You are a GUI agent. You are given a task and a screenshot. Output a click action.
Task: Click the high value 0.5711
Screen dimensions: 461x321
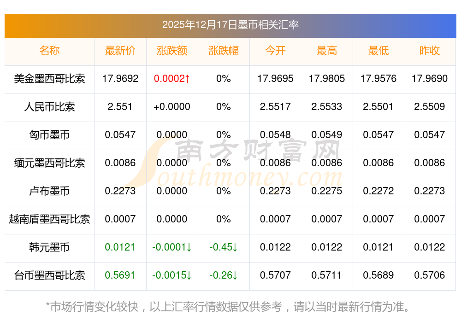(327, 275)
